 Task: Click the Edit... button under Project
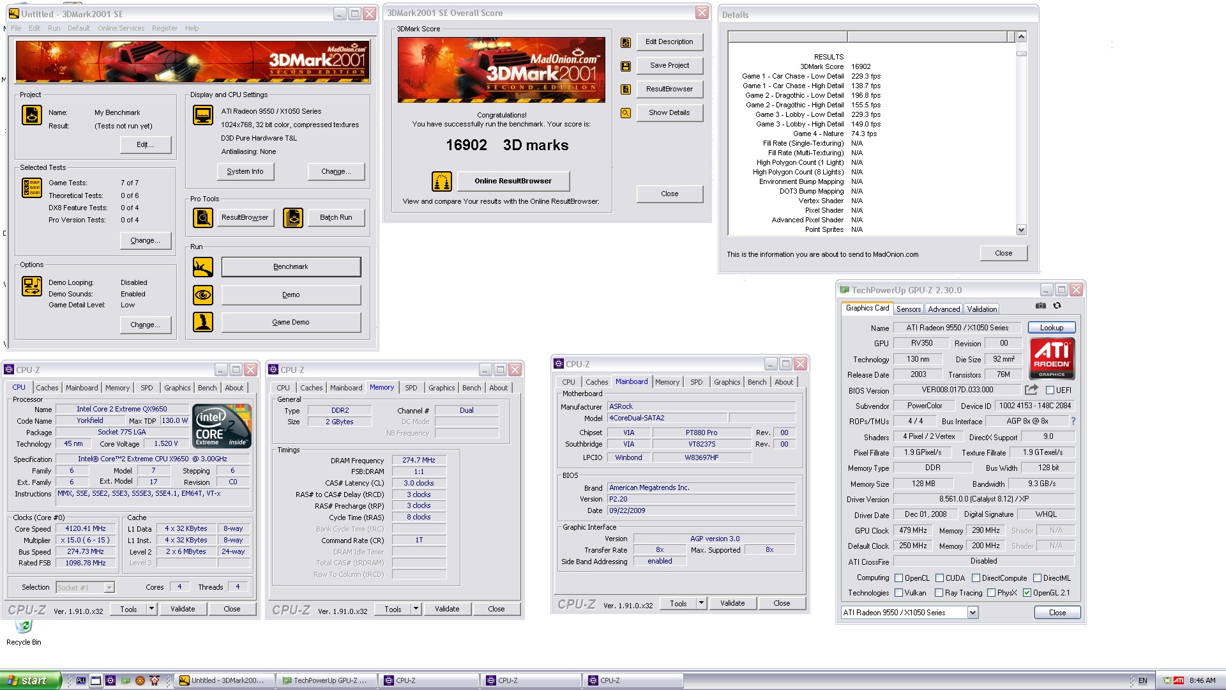click(x=146, y=145)
